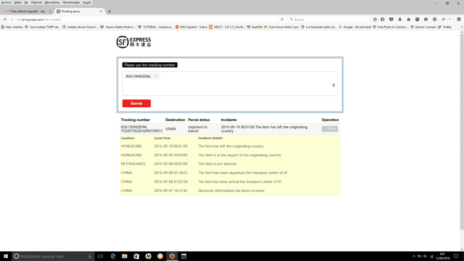Open the Herramientas menu

click(71, 3)
